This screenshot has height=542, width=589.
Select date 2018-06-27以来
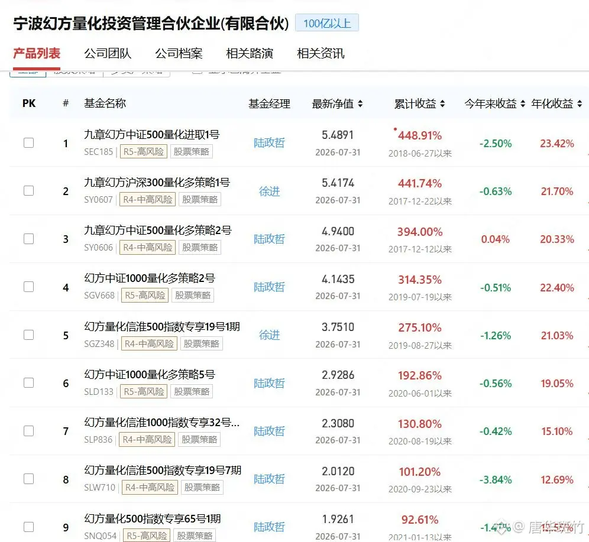tap(420, 154)
